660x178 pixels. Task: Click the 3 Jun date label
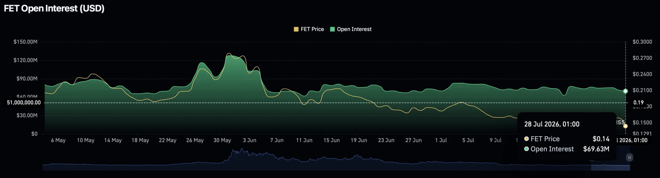point(250,140)
